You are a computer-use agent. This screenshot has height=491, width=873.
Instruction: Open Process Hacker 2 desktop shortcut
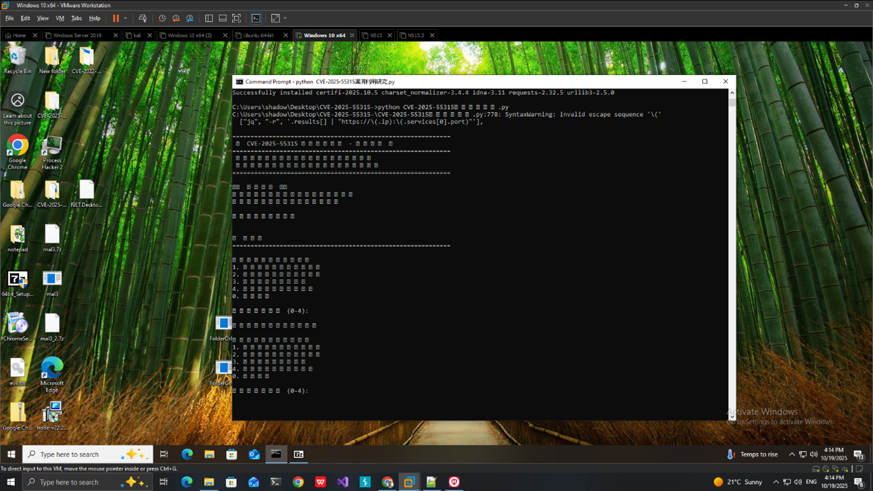(52, 153)
